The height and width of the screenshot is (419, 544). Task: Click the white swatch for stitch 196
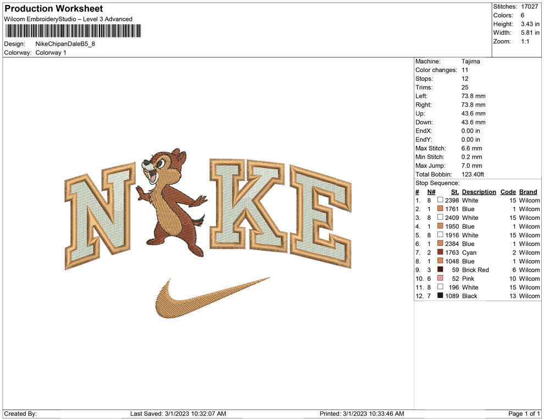coord(440,286)
